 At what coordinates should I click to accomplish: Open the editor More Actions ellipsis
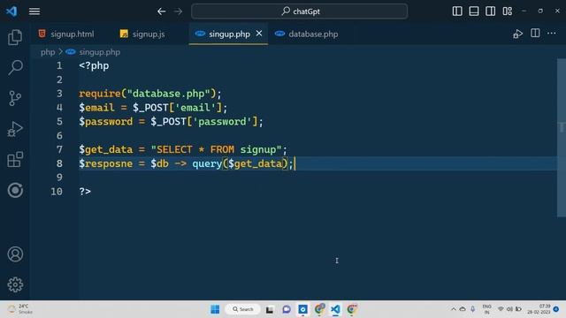click(x=552, y=34)
